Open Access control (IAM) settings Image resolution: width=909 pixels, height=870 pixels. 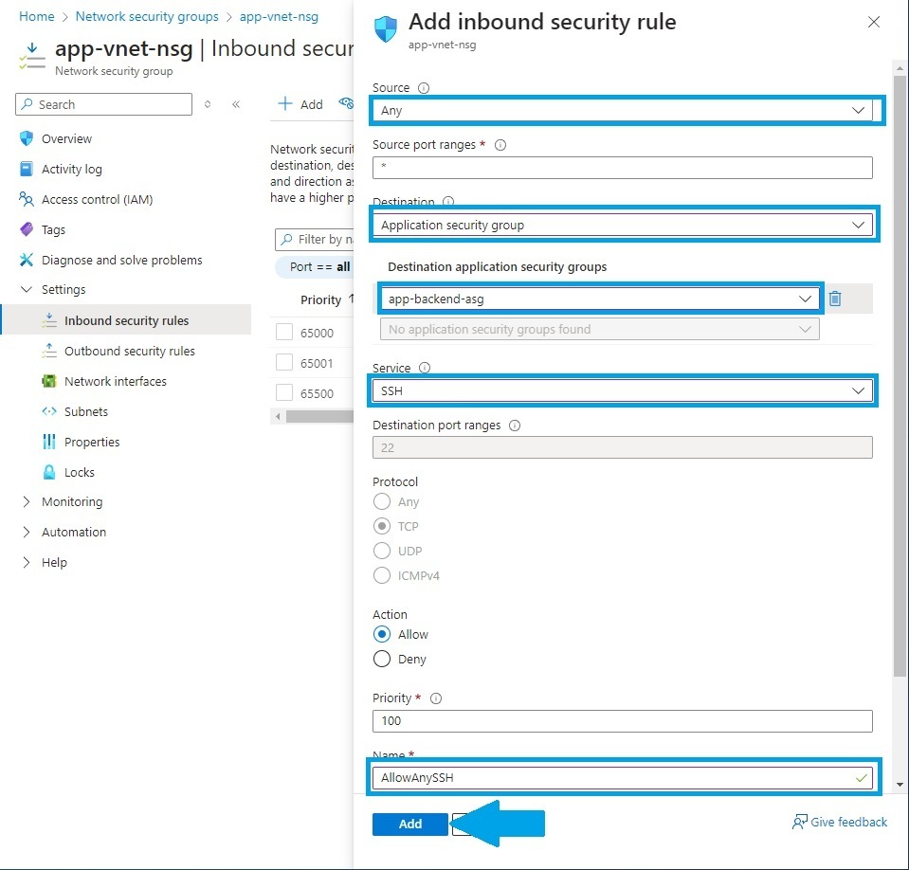[x=94, y=199]
